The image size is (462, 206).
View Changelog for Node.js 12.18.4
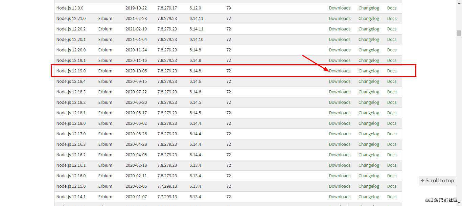click(369, 81)
